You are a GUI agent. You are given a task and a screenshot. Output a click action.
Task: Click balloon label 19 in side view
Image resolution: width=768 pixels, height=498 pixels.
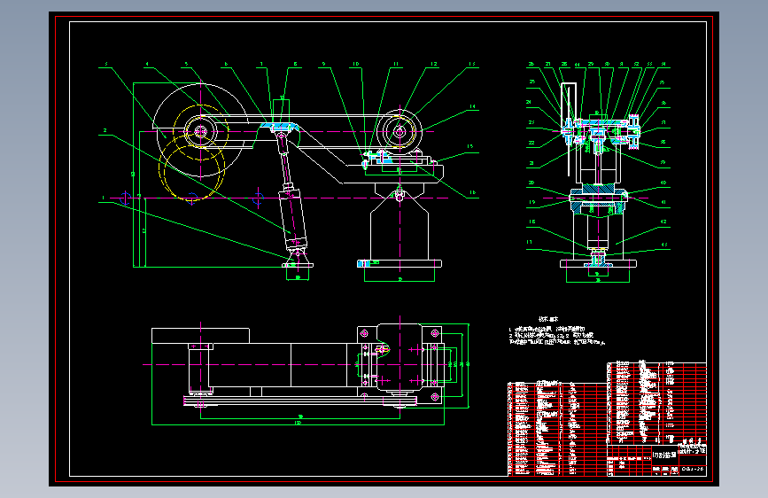coord(531,202)
